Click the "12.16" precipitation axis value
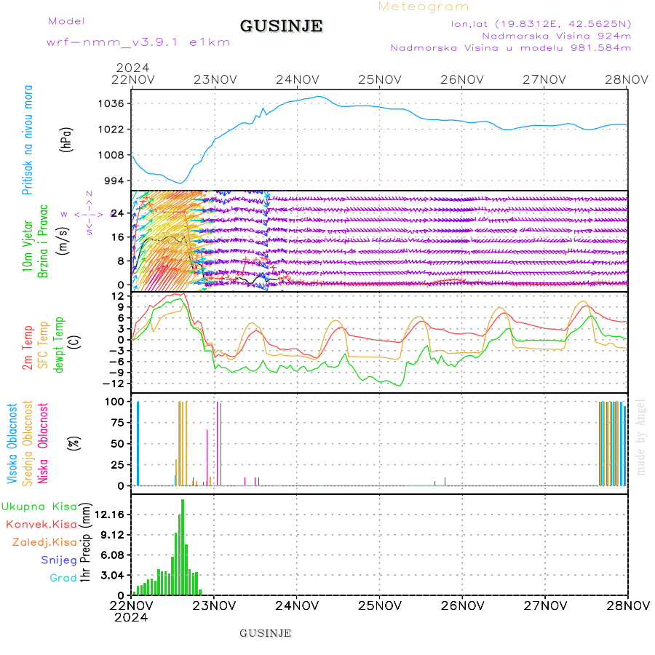 click(x=110, y=515)
